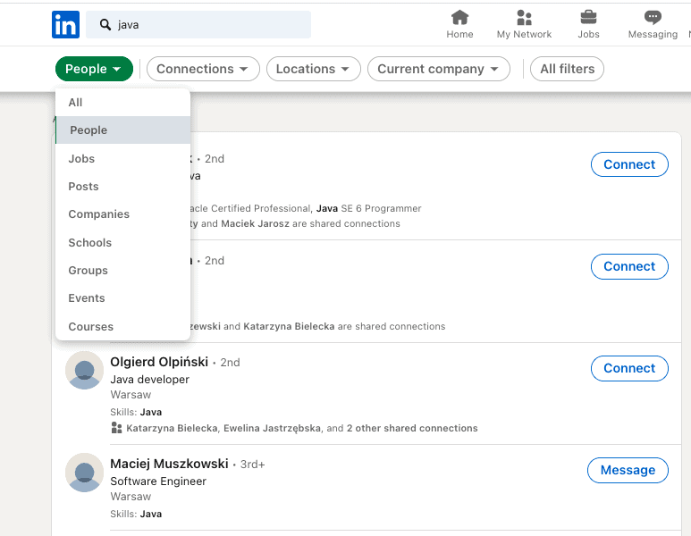Click the search field containing java
The image size is (691, 536).
coord(210,25)
